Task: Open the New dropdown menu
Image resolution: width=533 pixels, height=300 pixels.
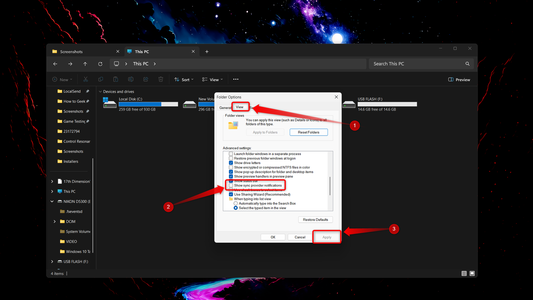Action: pyautogui.click(x=62, y=80)
